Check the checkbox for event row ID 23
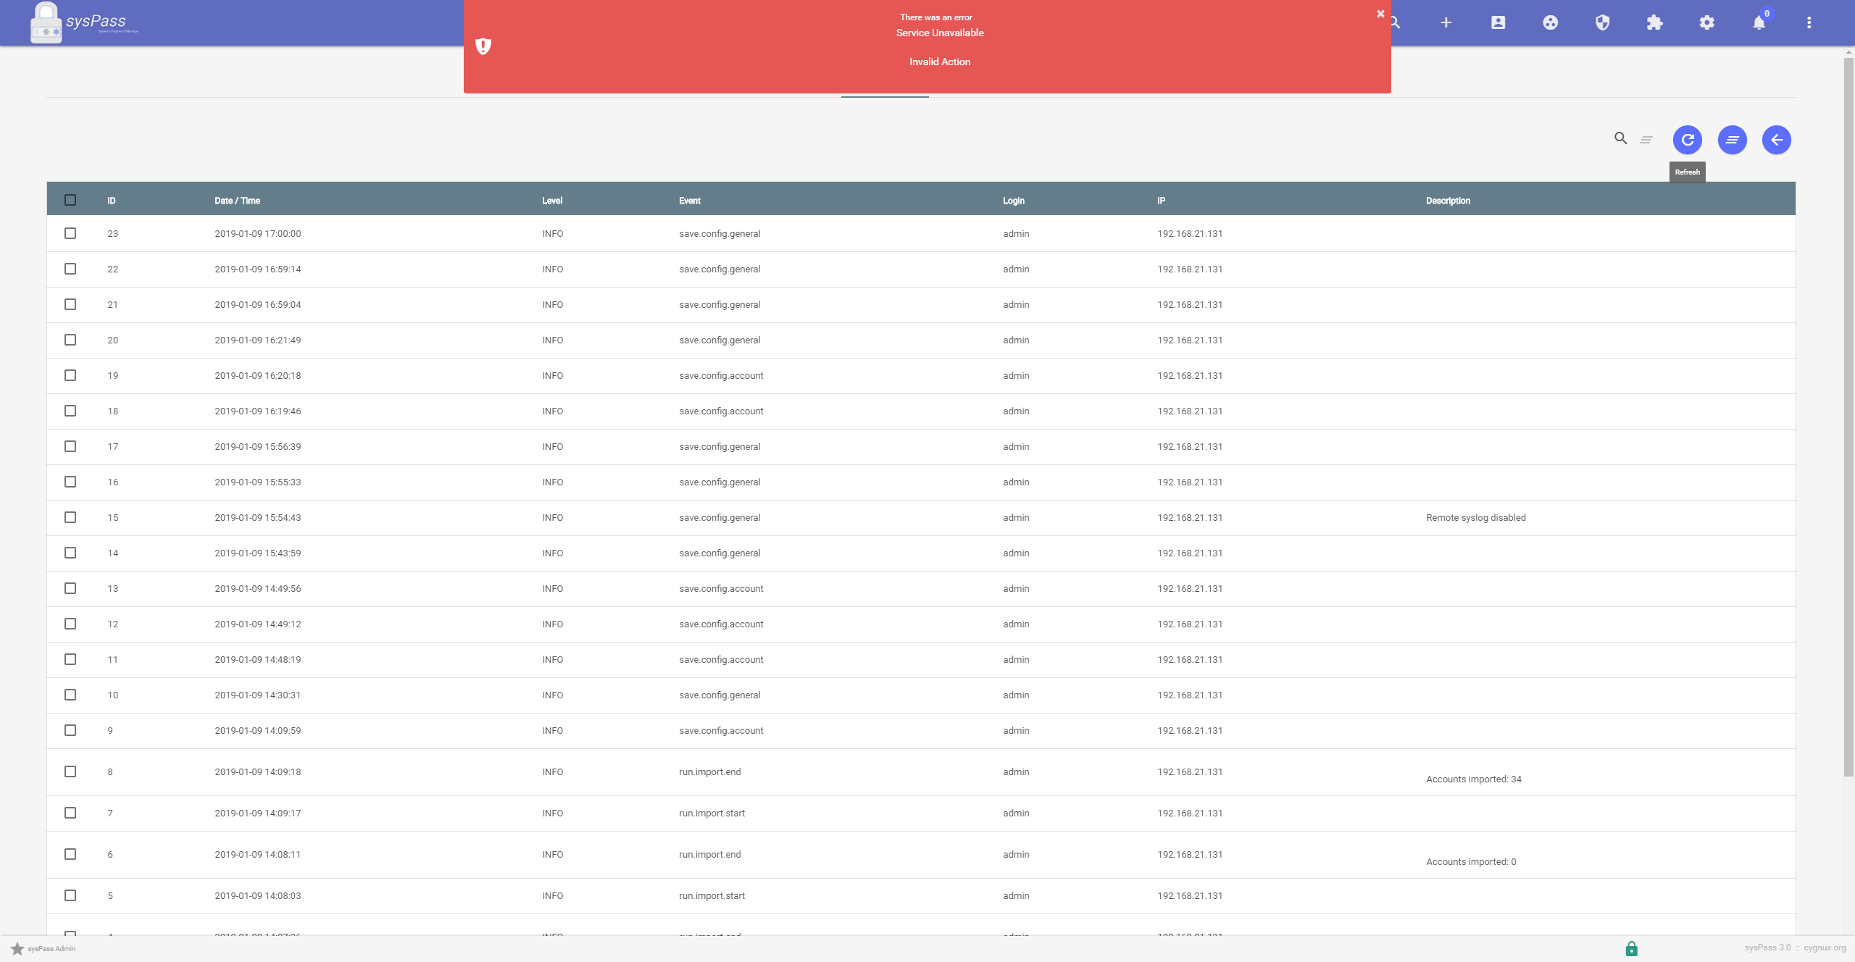This screenshot has width=1855, height=962. tap(70, 233)
